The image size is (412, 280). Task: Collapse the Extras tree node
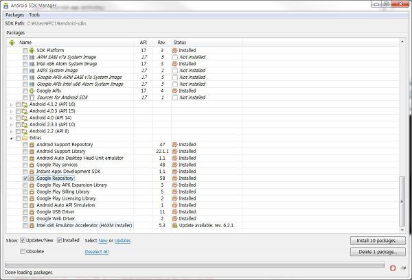[x=11, y=138]
